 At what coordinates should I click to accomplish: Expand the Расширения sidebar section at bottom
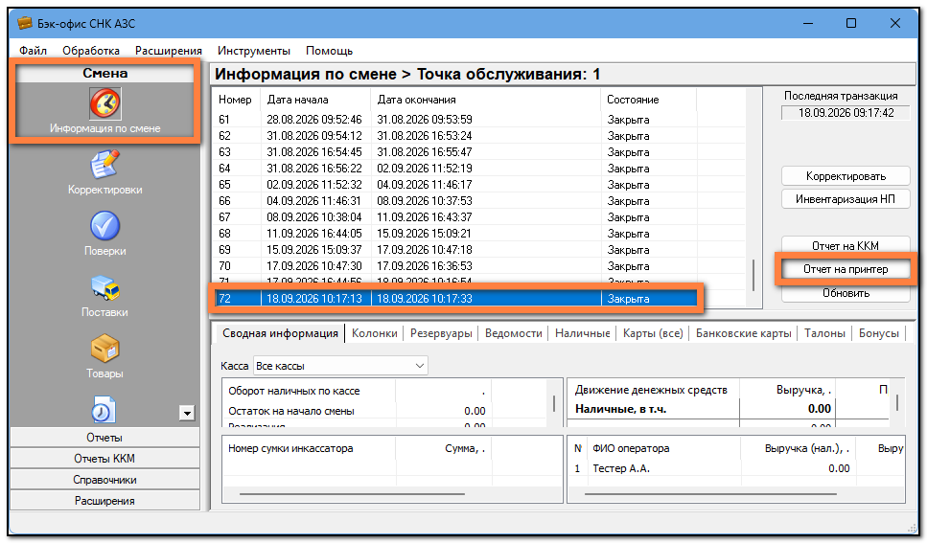(104, 501)
